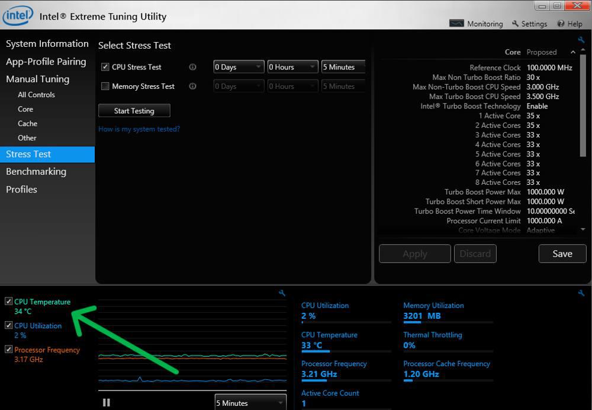592x410 pixels.
Task: Click Processor Frequency 3.21 GHz readout
Action: point(319,374)
